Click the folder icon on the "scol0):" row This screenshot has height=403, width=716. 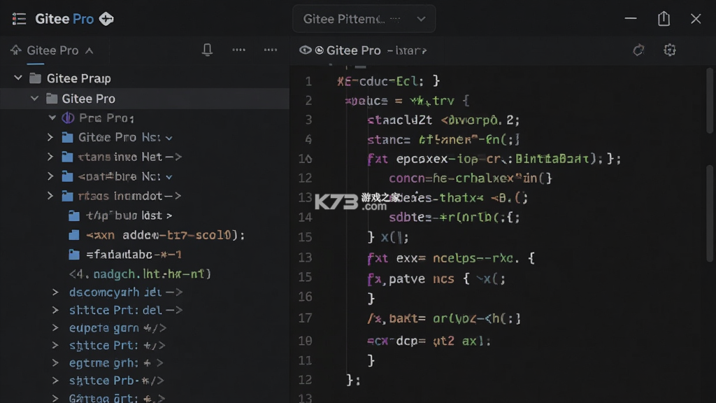pyautogui.click(x=74, y=235)
